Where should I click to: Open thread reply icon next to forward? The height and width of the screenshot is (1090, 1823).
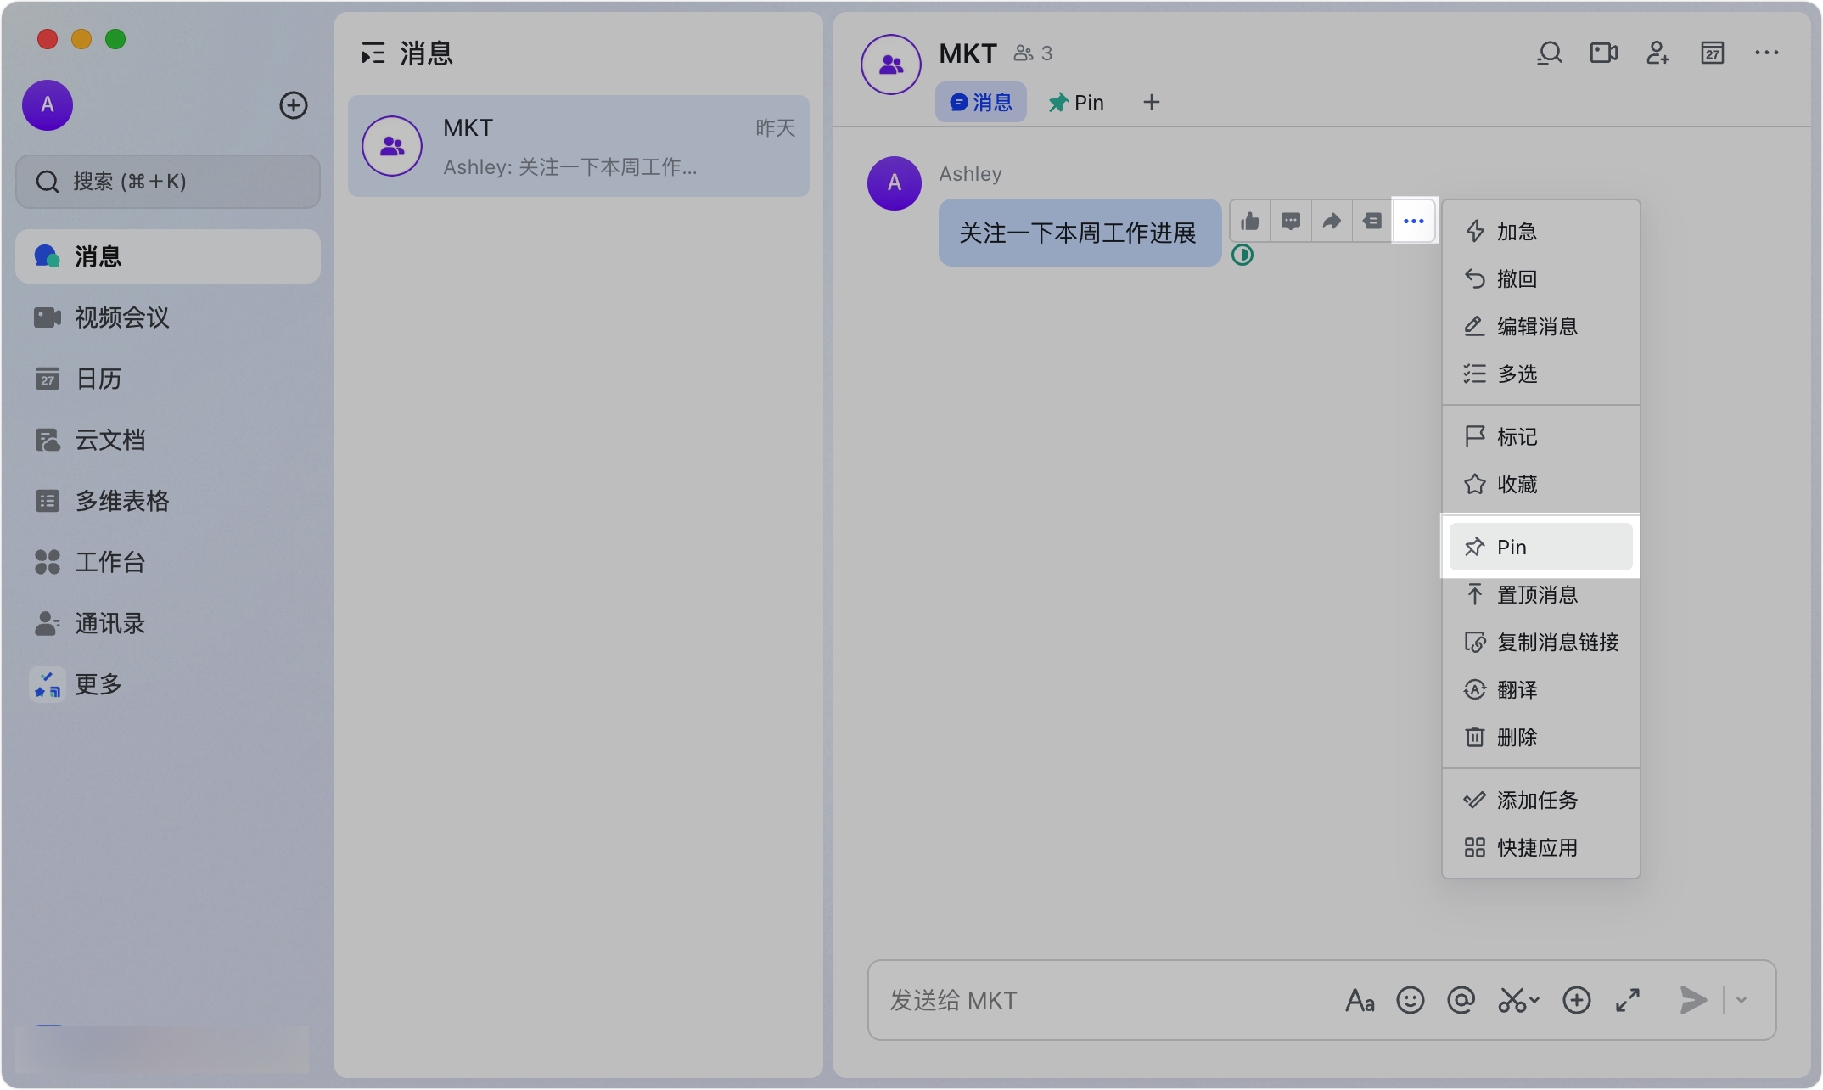click(x=1372, y=222)
